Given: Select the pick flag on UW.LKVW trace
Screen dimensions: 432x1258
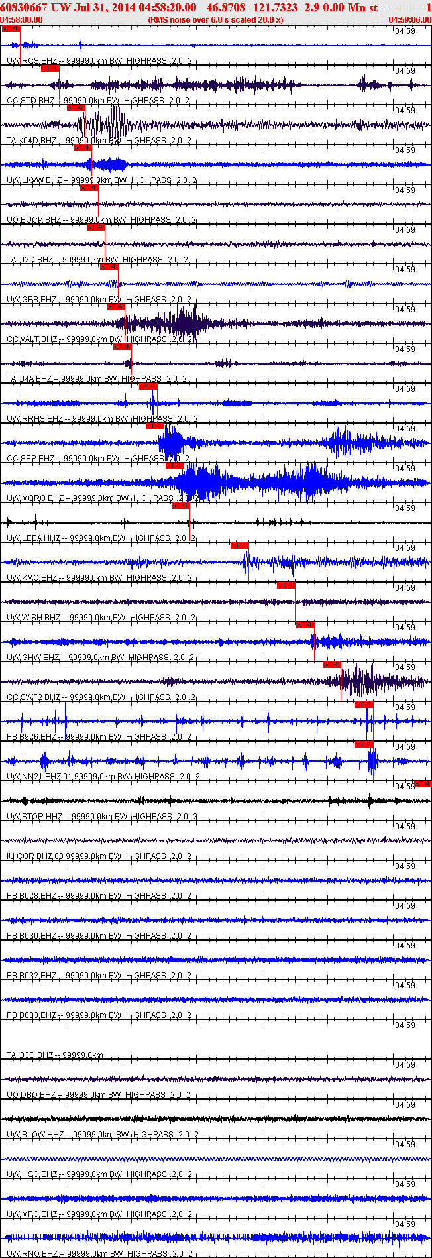Looking at the screenshot, I should 82,148.
